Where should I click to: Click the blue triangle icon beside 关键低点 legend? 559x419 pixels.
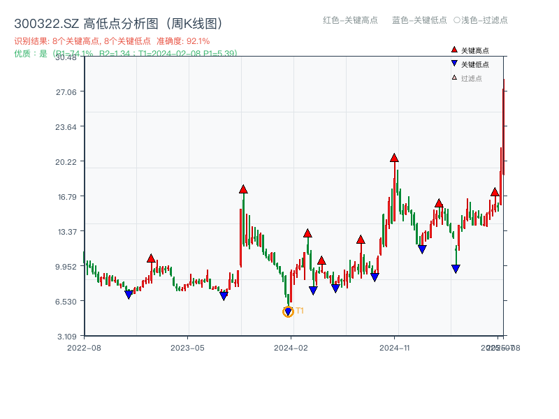[454, 64]
